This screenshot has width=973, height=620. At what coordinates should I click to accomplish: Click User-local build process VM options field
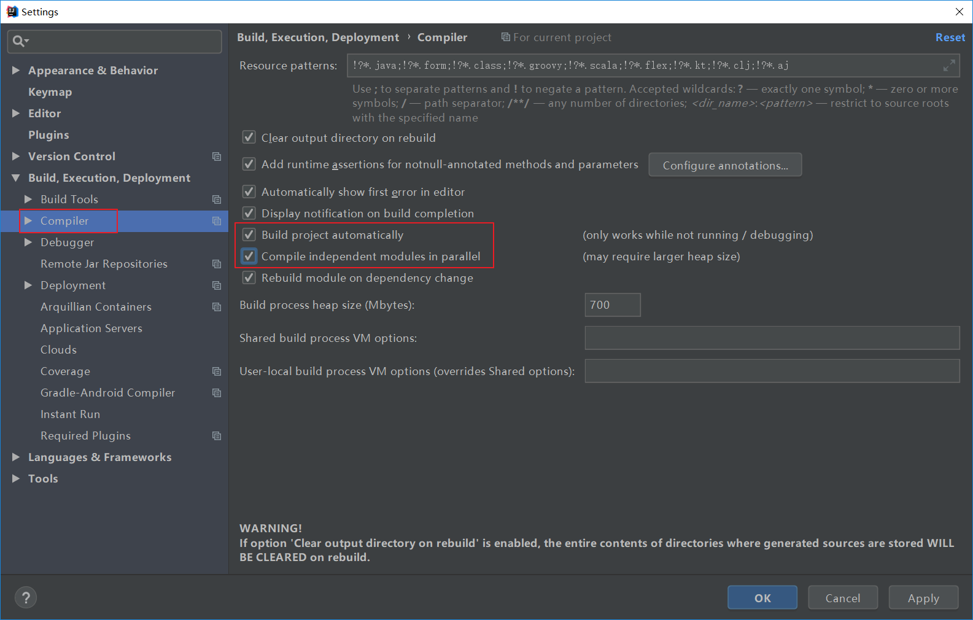[x=772, y=371]
